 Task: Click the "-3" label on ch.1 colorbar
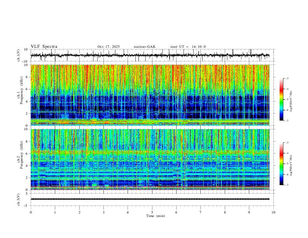(x=287, y=78)
